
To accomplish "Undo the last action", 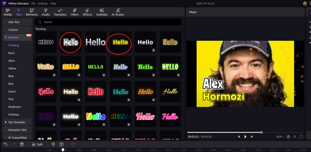I will [5, 144].
